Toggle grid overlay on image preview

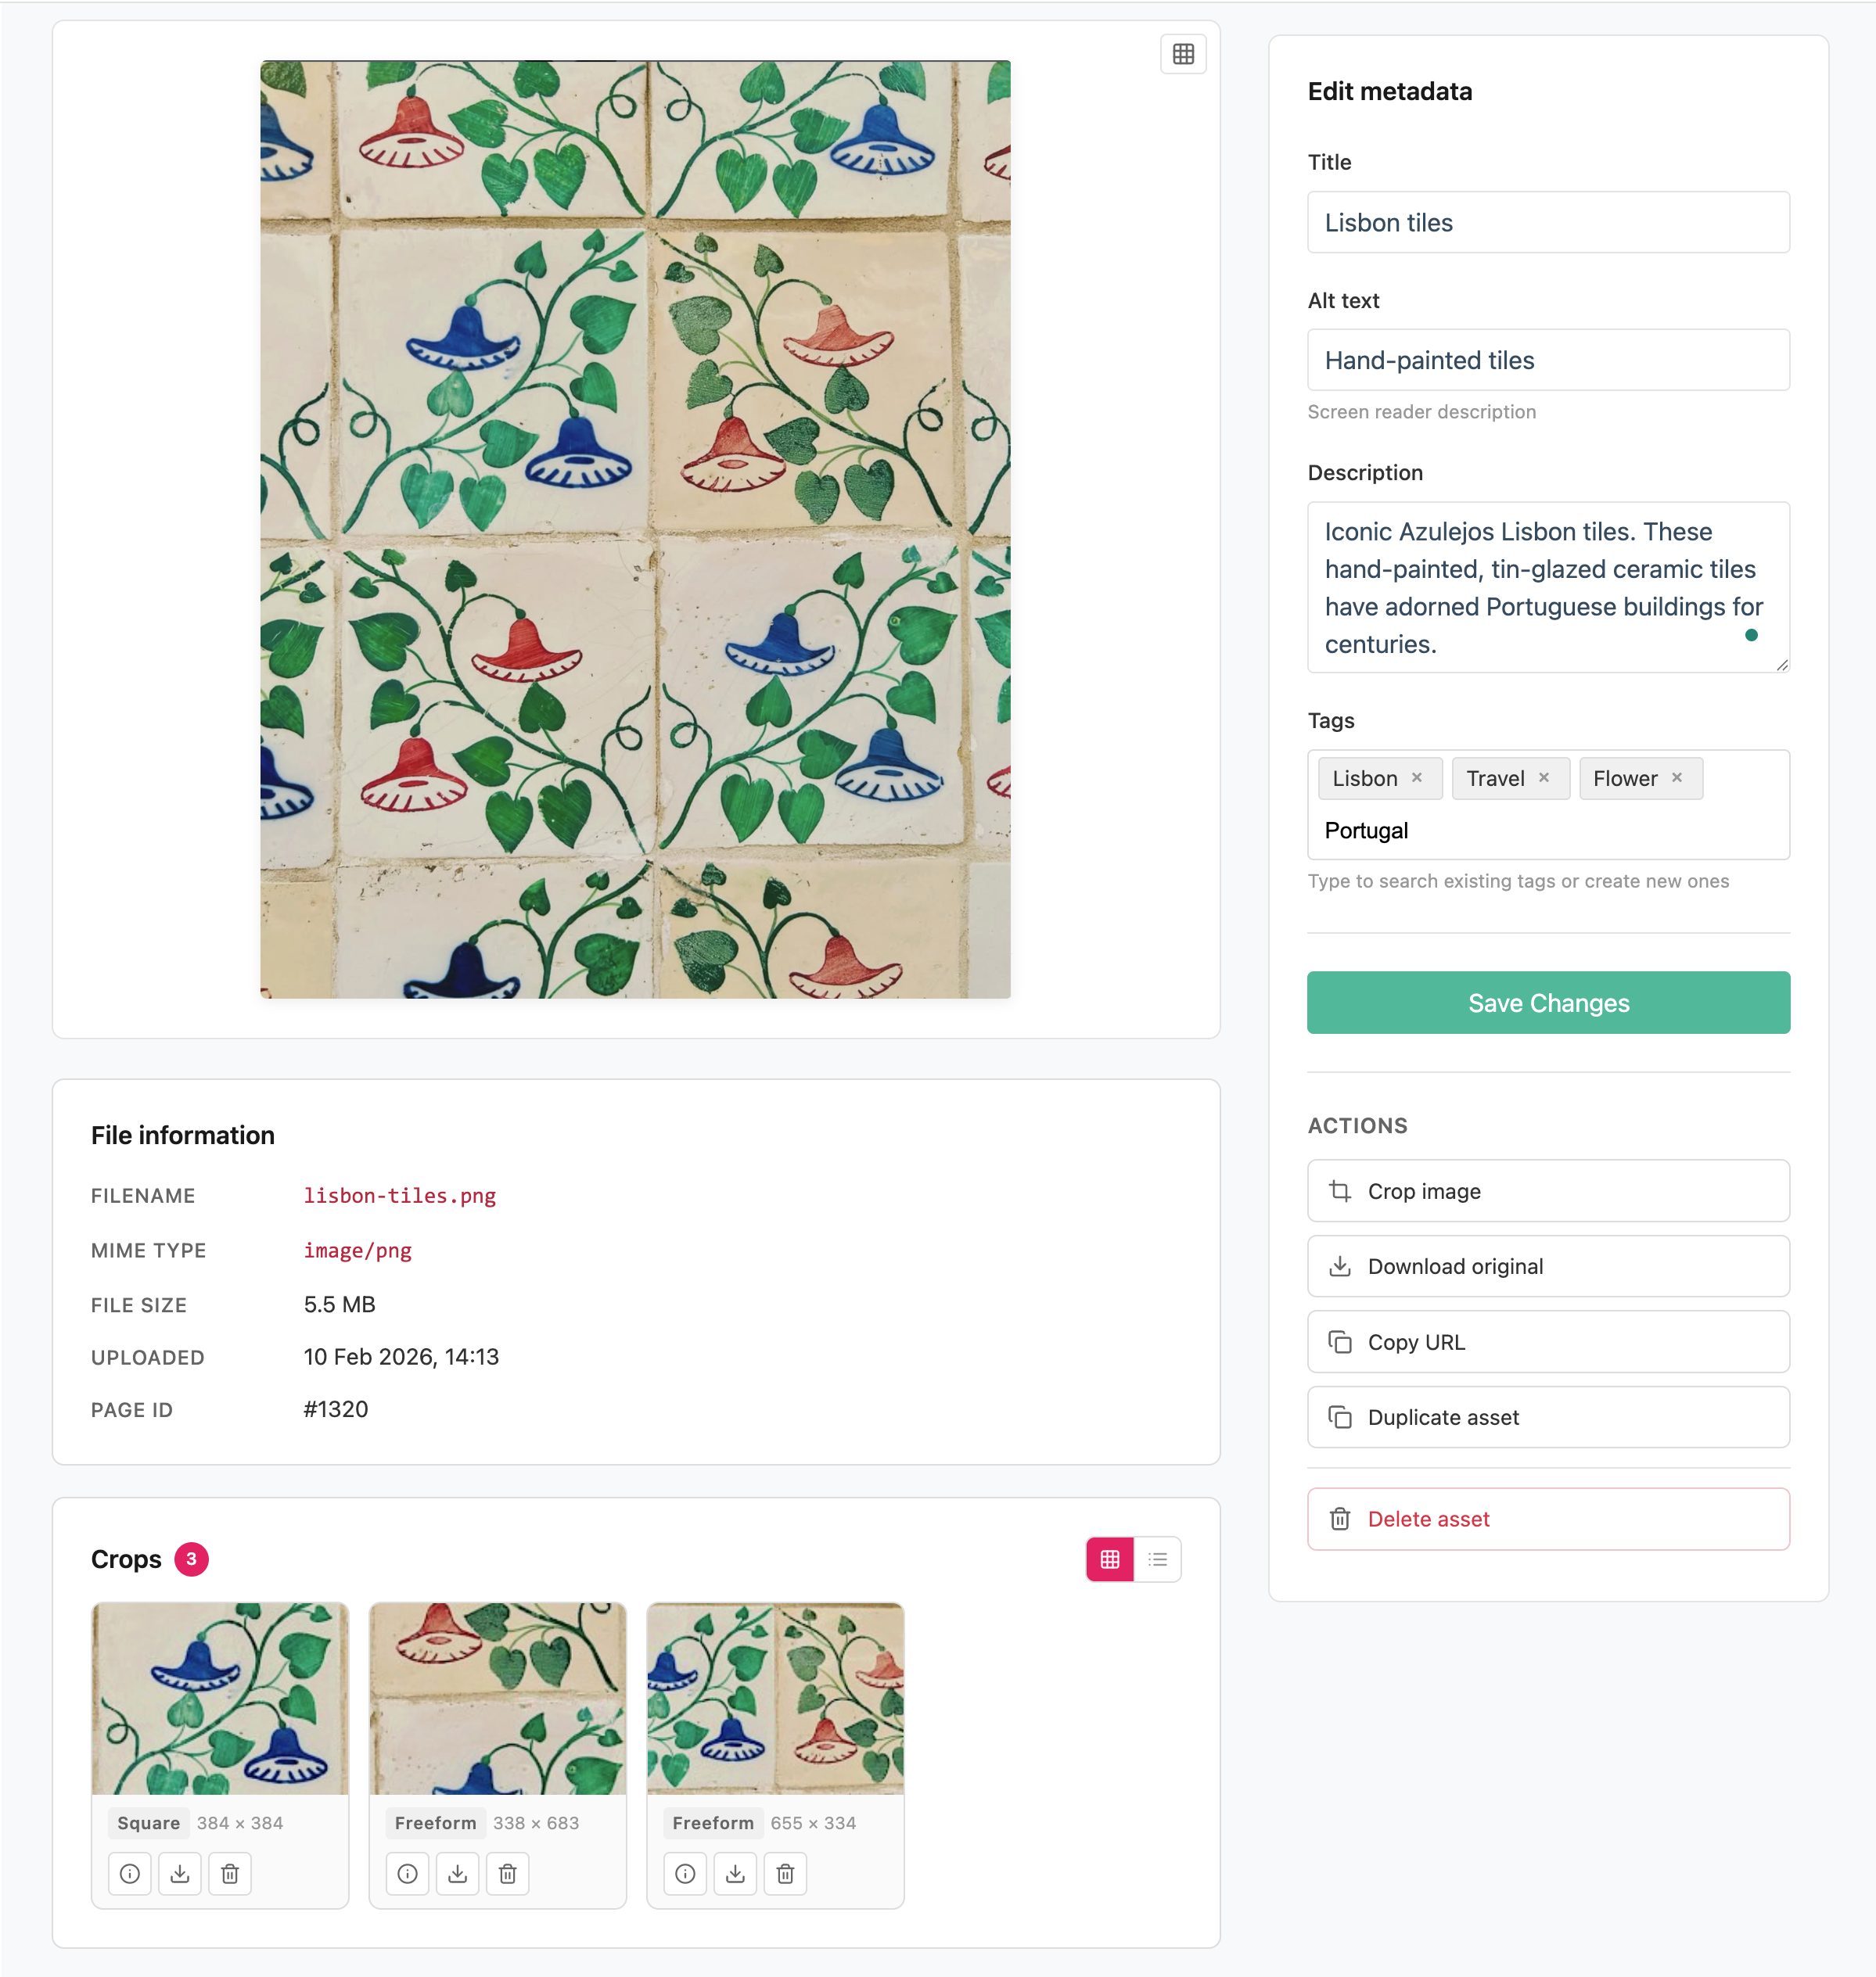pos(1183,54)
